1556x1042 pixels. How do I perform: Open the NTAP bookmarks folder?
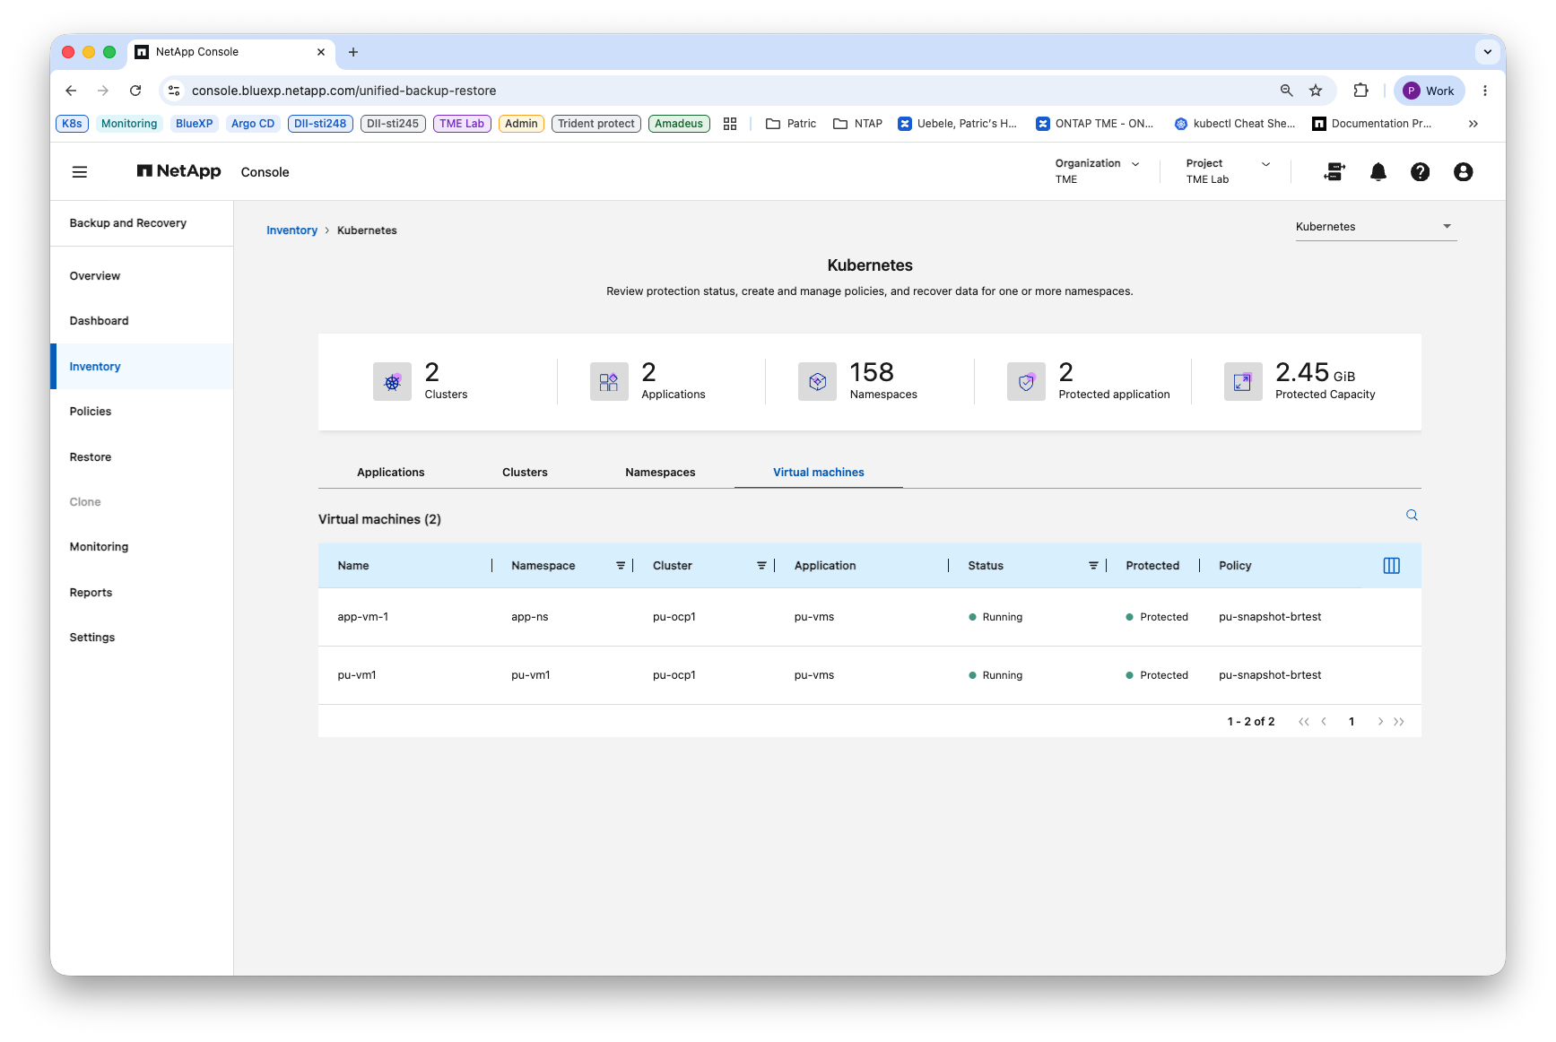(x=858, y=124)
